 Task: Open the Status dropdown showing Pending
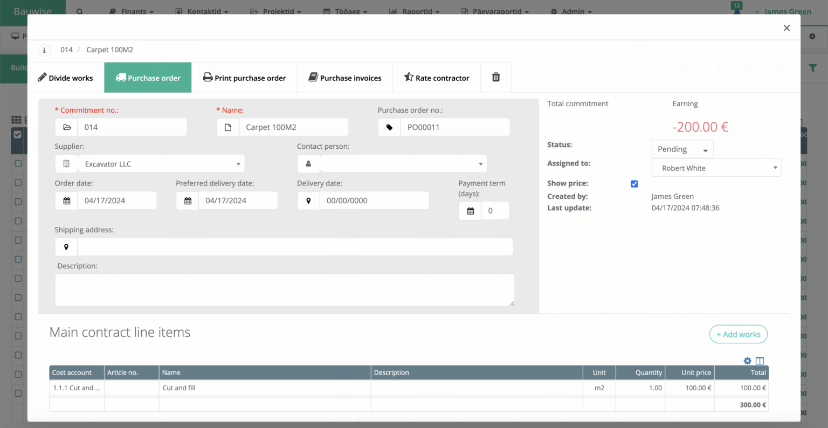(682, 149)
